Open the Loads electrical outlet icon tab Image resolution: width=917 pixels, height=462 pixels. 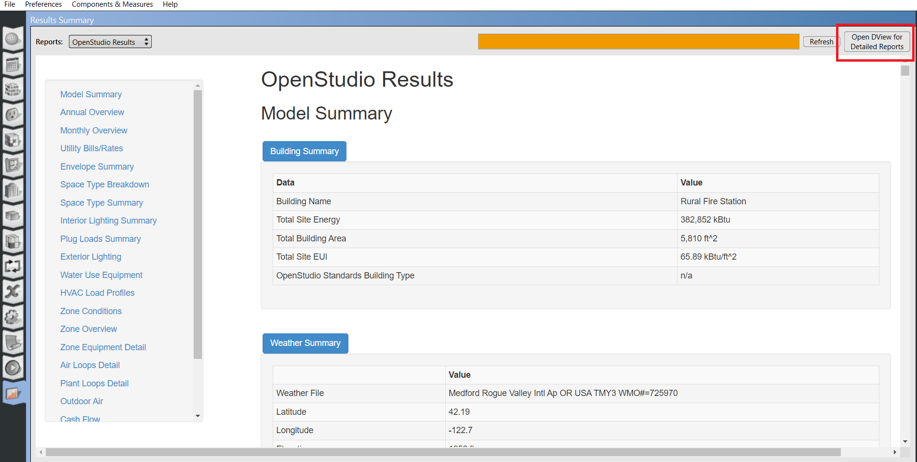[13, 115]
